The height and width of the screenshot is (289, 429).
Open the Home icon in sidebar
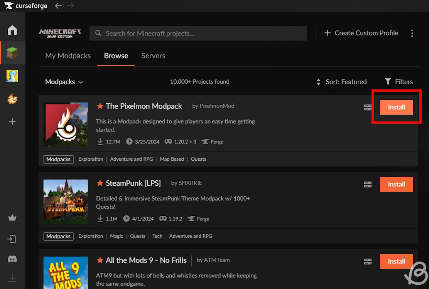[x=12, y=30]
